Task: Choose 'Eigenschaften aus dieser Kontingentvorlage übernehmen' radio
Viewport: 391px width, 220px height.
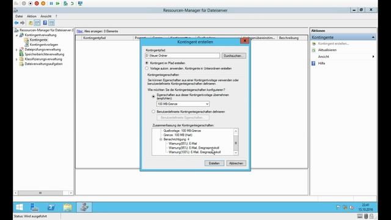Action: pyautogui.click(x=153, y=97)
